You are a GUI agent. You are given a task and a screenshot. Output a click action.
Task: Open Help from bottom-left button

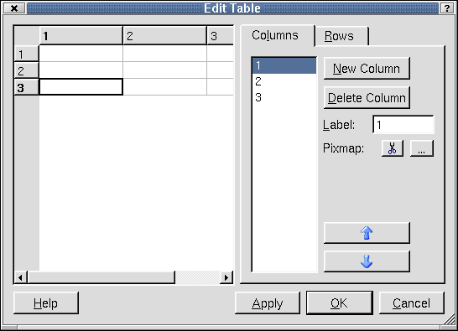[46, 303]
